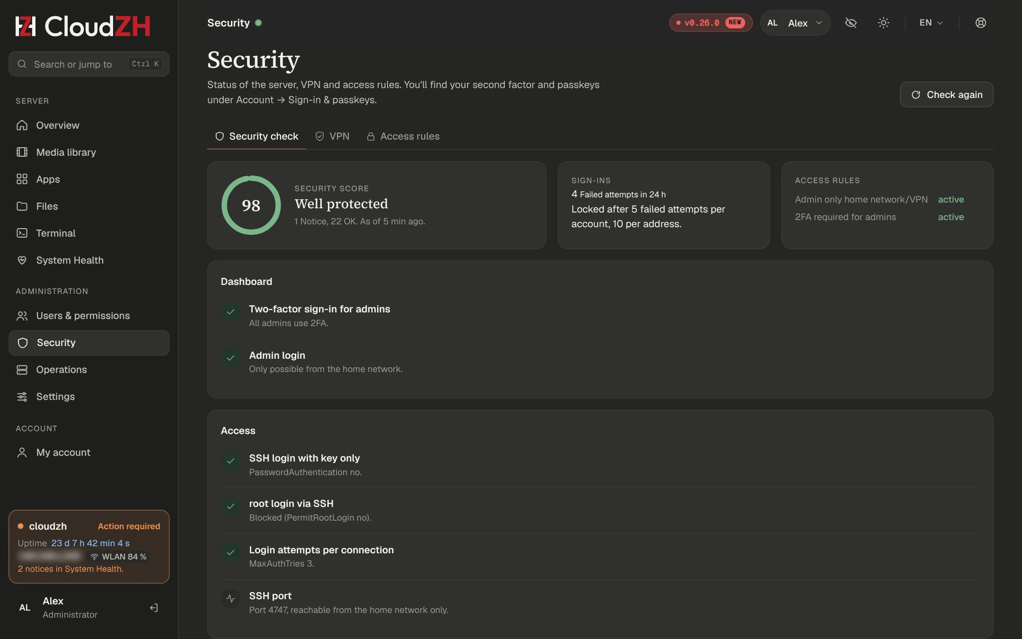Click the Security shield icon in sidebar
1022x639 pixels.
coord(23,343)
